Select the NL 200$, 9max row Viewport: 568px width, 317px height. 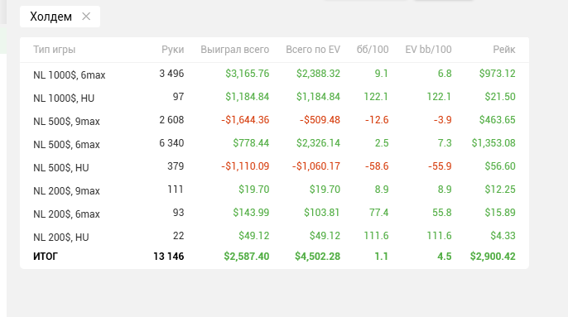pos(274,190)
